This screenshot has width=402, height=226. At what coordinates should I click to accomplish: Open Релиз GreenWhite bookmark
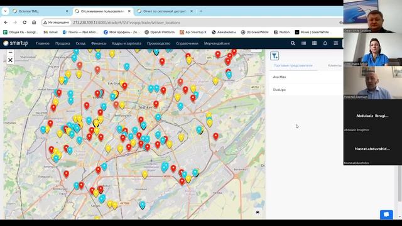pos(312,32)
